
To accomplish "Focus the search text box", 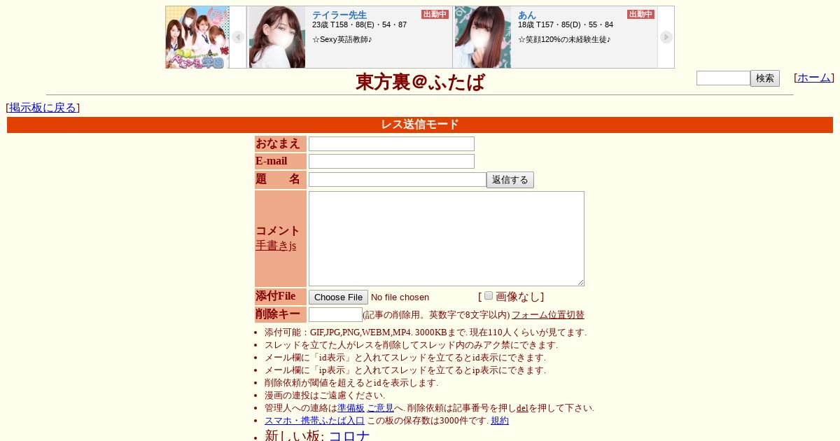I will click(x=723, y=78).
